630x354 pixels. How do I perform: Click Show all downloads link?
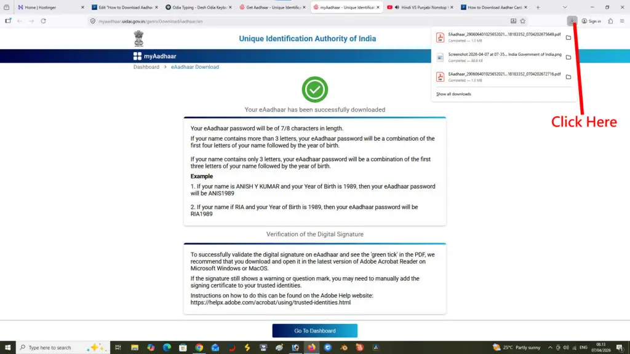point(453,94)
